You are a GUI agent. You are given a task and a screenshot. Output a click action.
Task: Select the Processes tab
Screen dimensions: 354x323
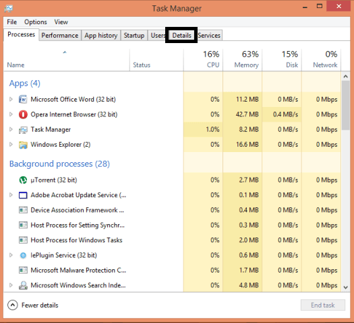[21, 34]
